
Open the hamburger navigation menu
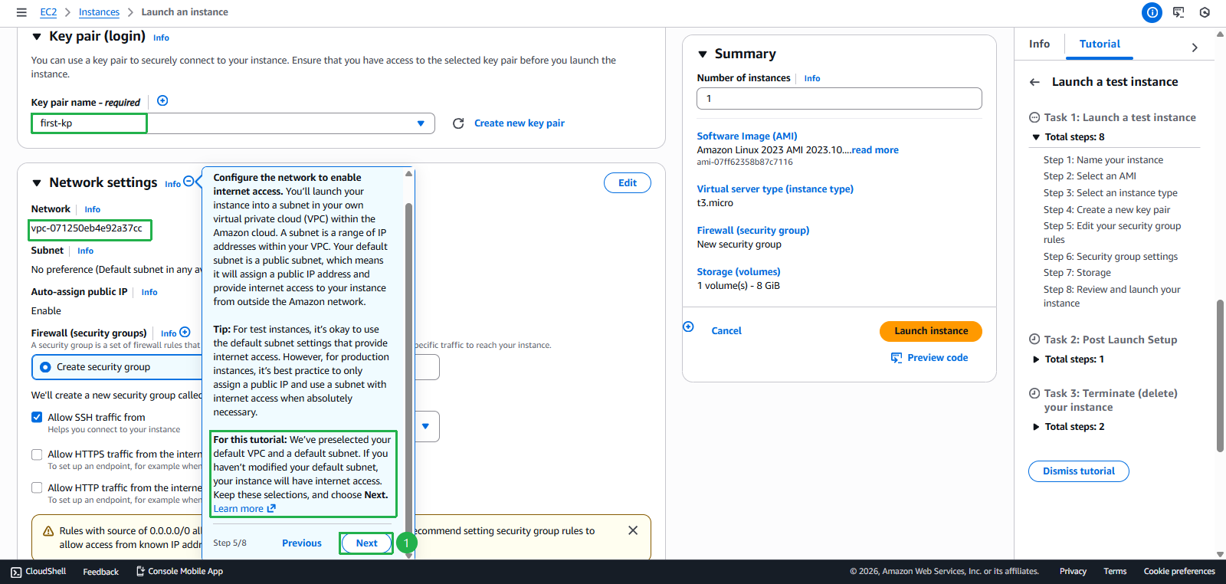coord(21,12)
